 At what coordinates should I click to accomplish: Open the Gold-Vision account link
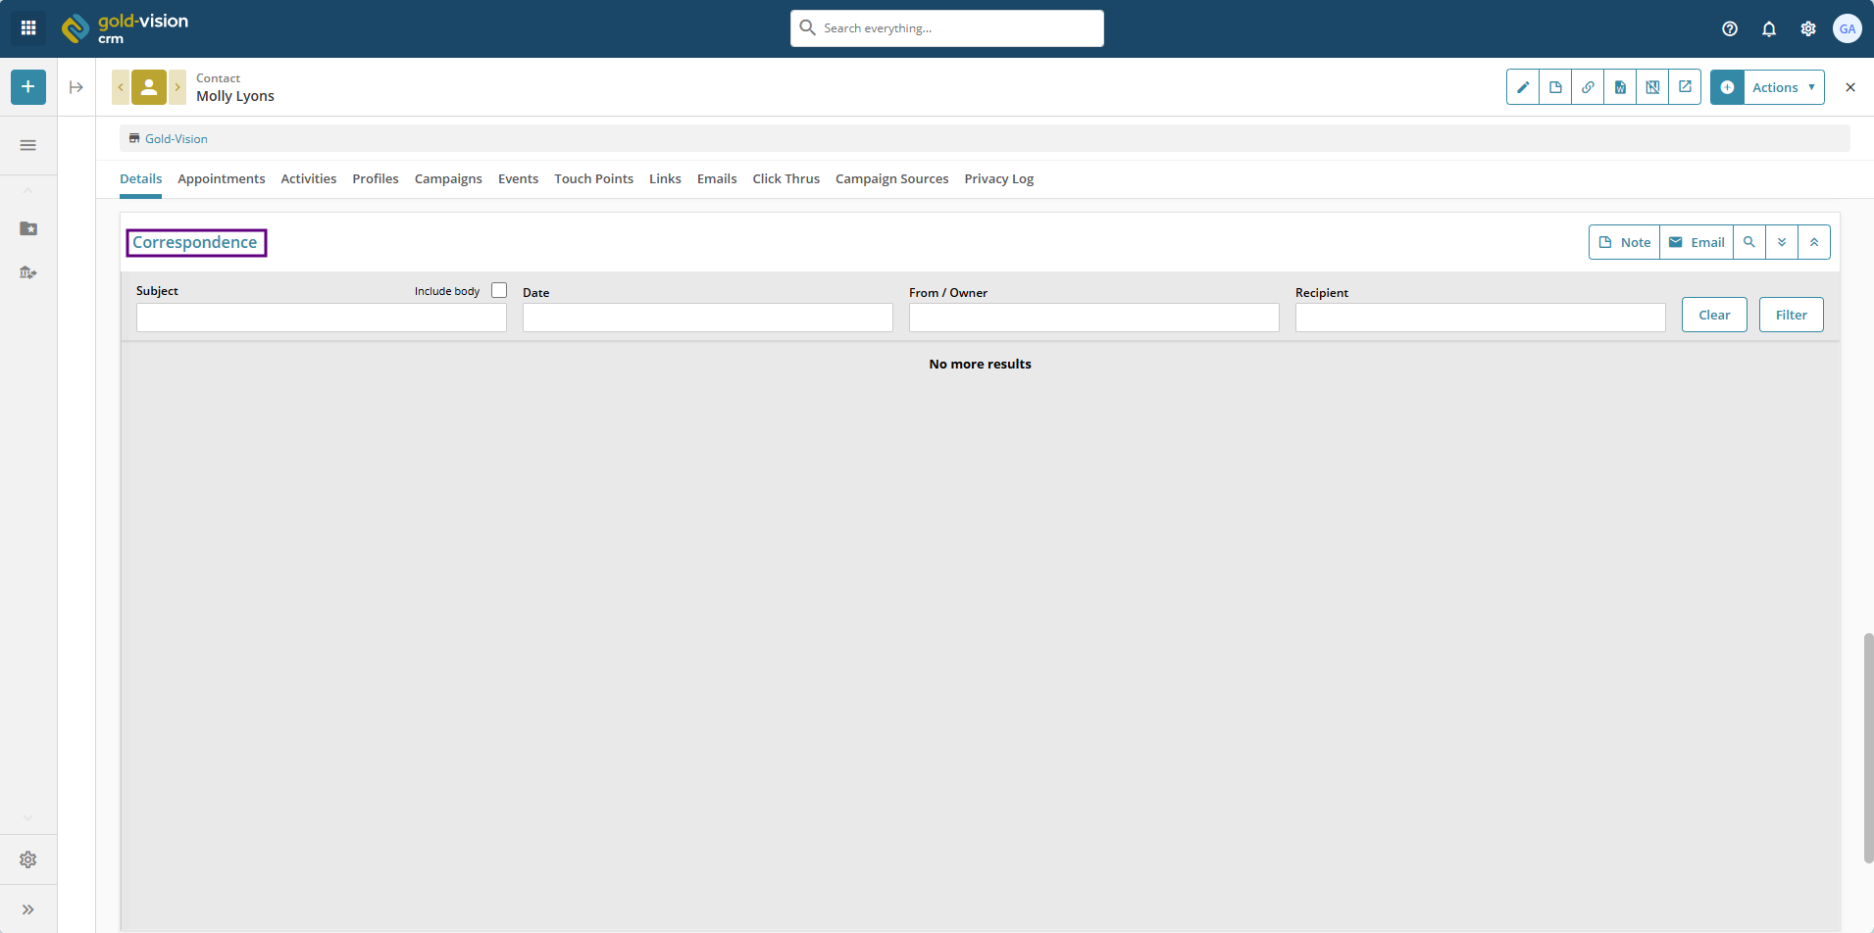point(177,139)
